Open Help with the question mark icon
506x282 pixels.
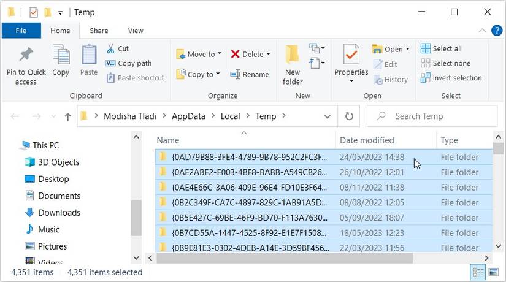click(497, 31)
